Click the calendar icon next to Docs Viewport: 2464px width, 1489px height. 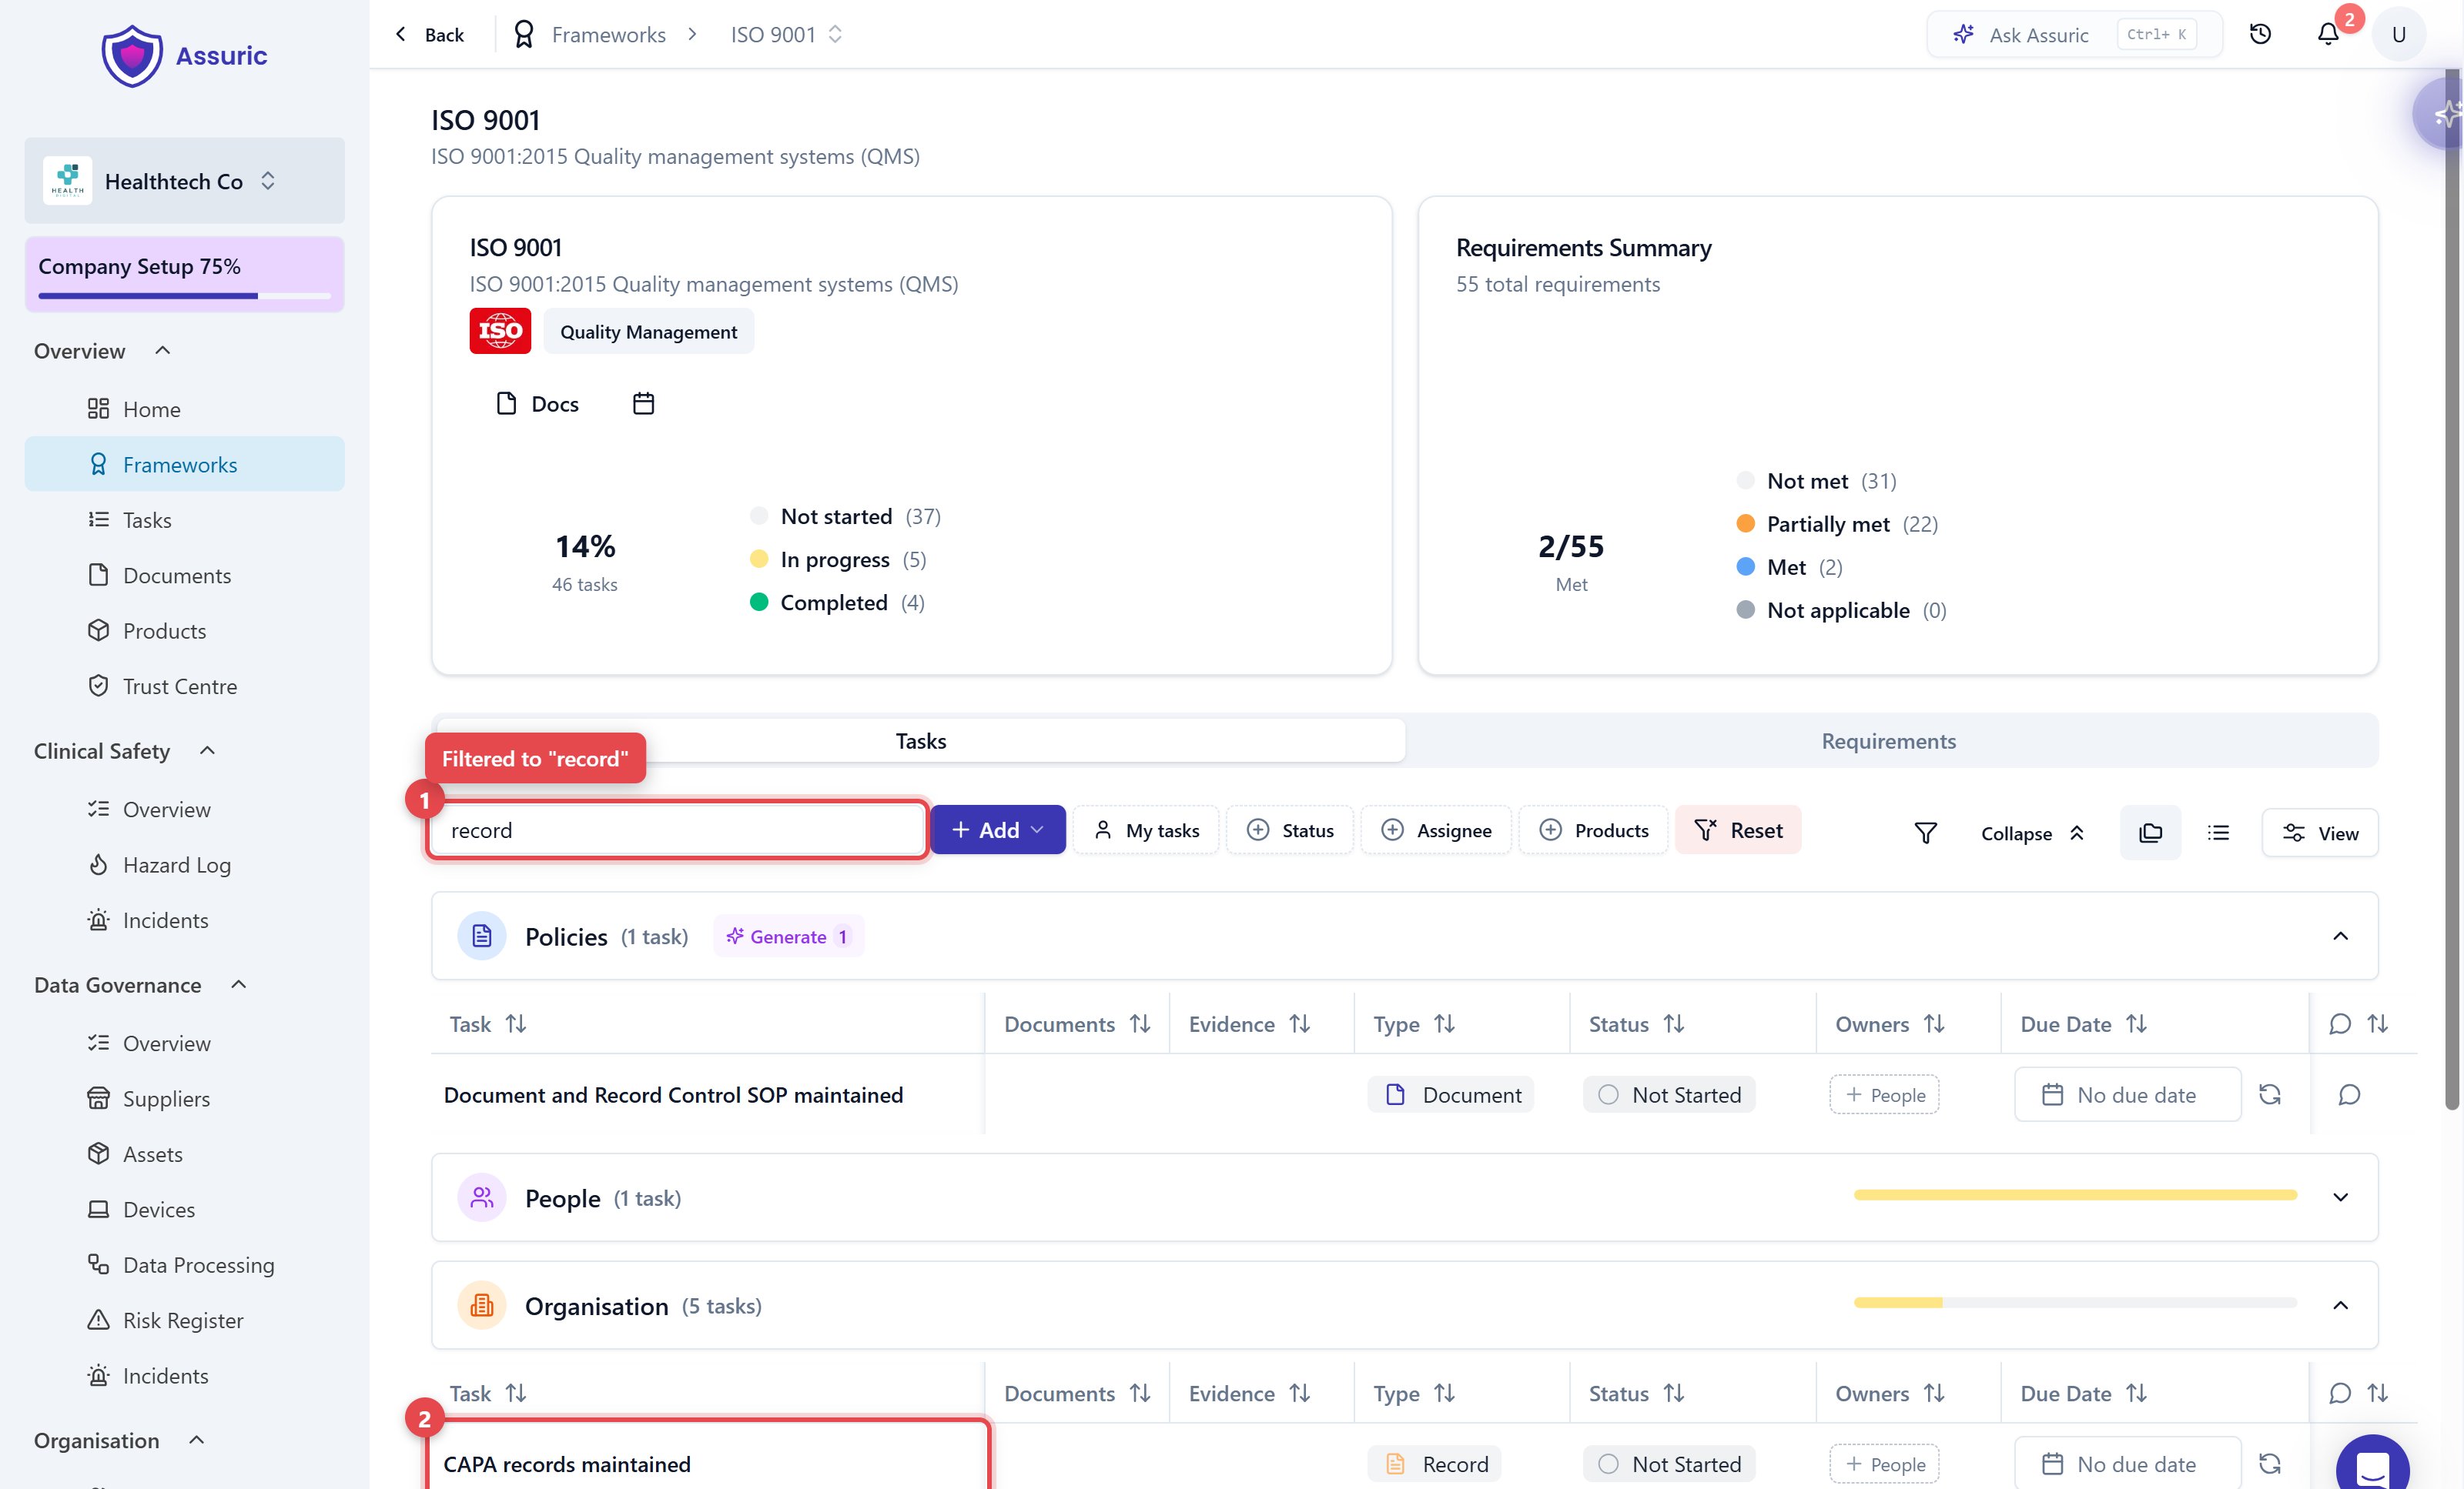[643, 404]
